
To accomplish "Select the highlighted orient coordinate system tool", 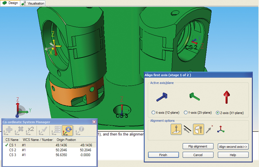I will pos(67,131).
